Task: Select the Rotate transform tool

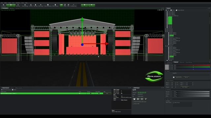Action: coord(65,5)
